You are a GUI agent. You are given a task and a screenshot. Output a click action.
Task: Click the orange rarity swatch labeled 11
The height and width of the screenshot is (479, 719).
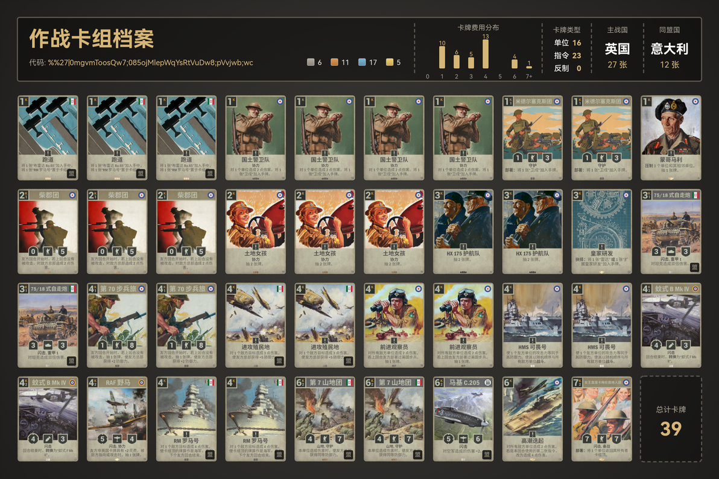tap(334, 62)
